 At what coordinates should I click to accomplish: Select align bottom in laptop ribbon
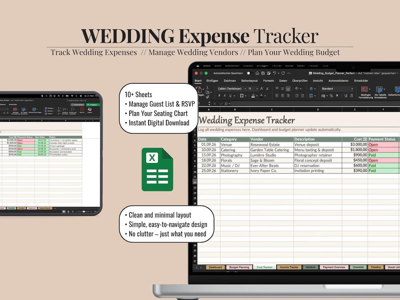coord(288,89)
